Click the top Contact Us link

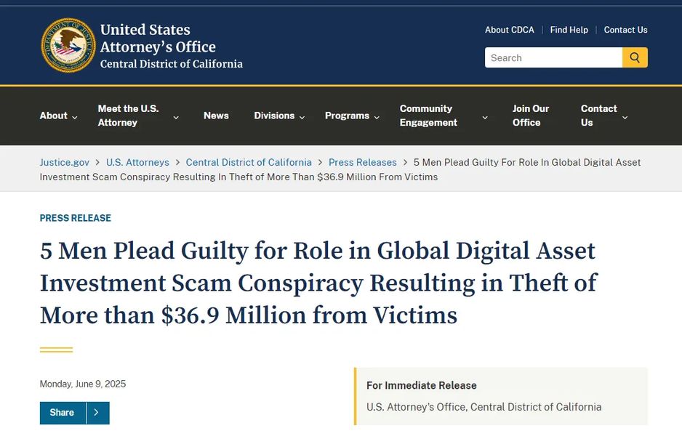[x=625, y=30]
